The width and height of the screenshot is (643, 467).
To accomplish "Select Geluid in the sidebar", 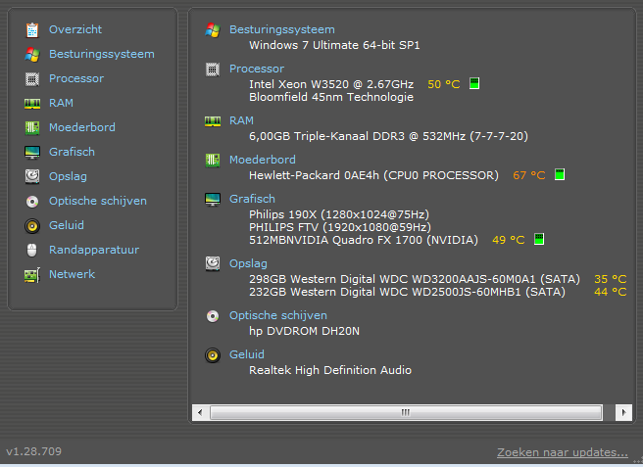I will click(67, 225).
